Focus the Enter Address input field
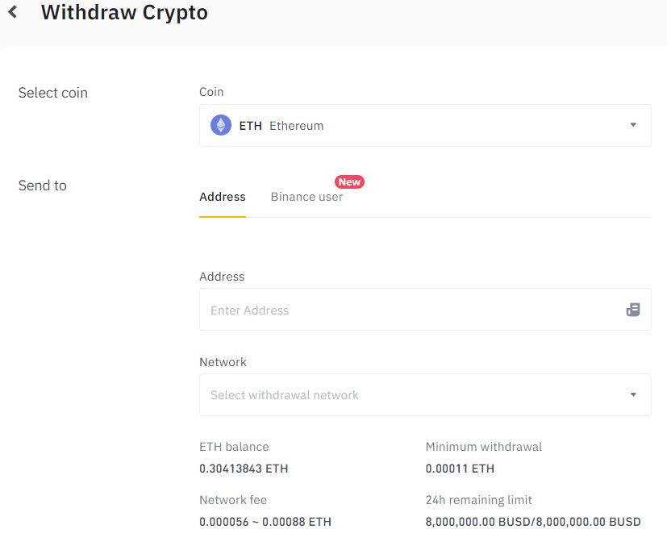Image resolution: width=667 pixels, height=546 pixels. tap(425, 310)
